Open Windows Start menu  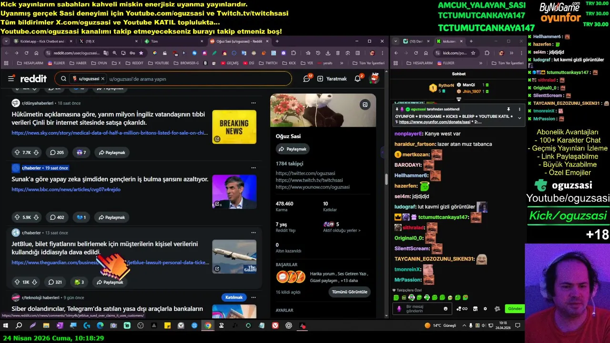pyautogui.click(x=6, y=326)
